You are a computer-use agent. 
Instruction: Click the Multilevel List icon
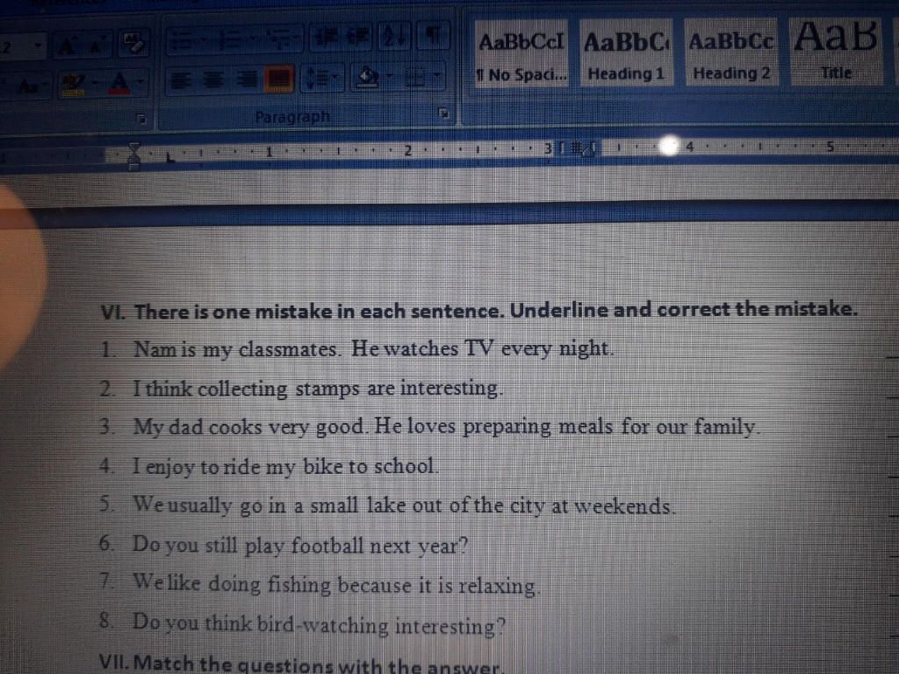279,39
